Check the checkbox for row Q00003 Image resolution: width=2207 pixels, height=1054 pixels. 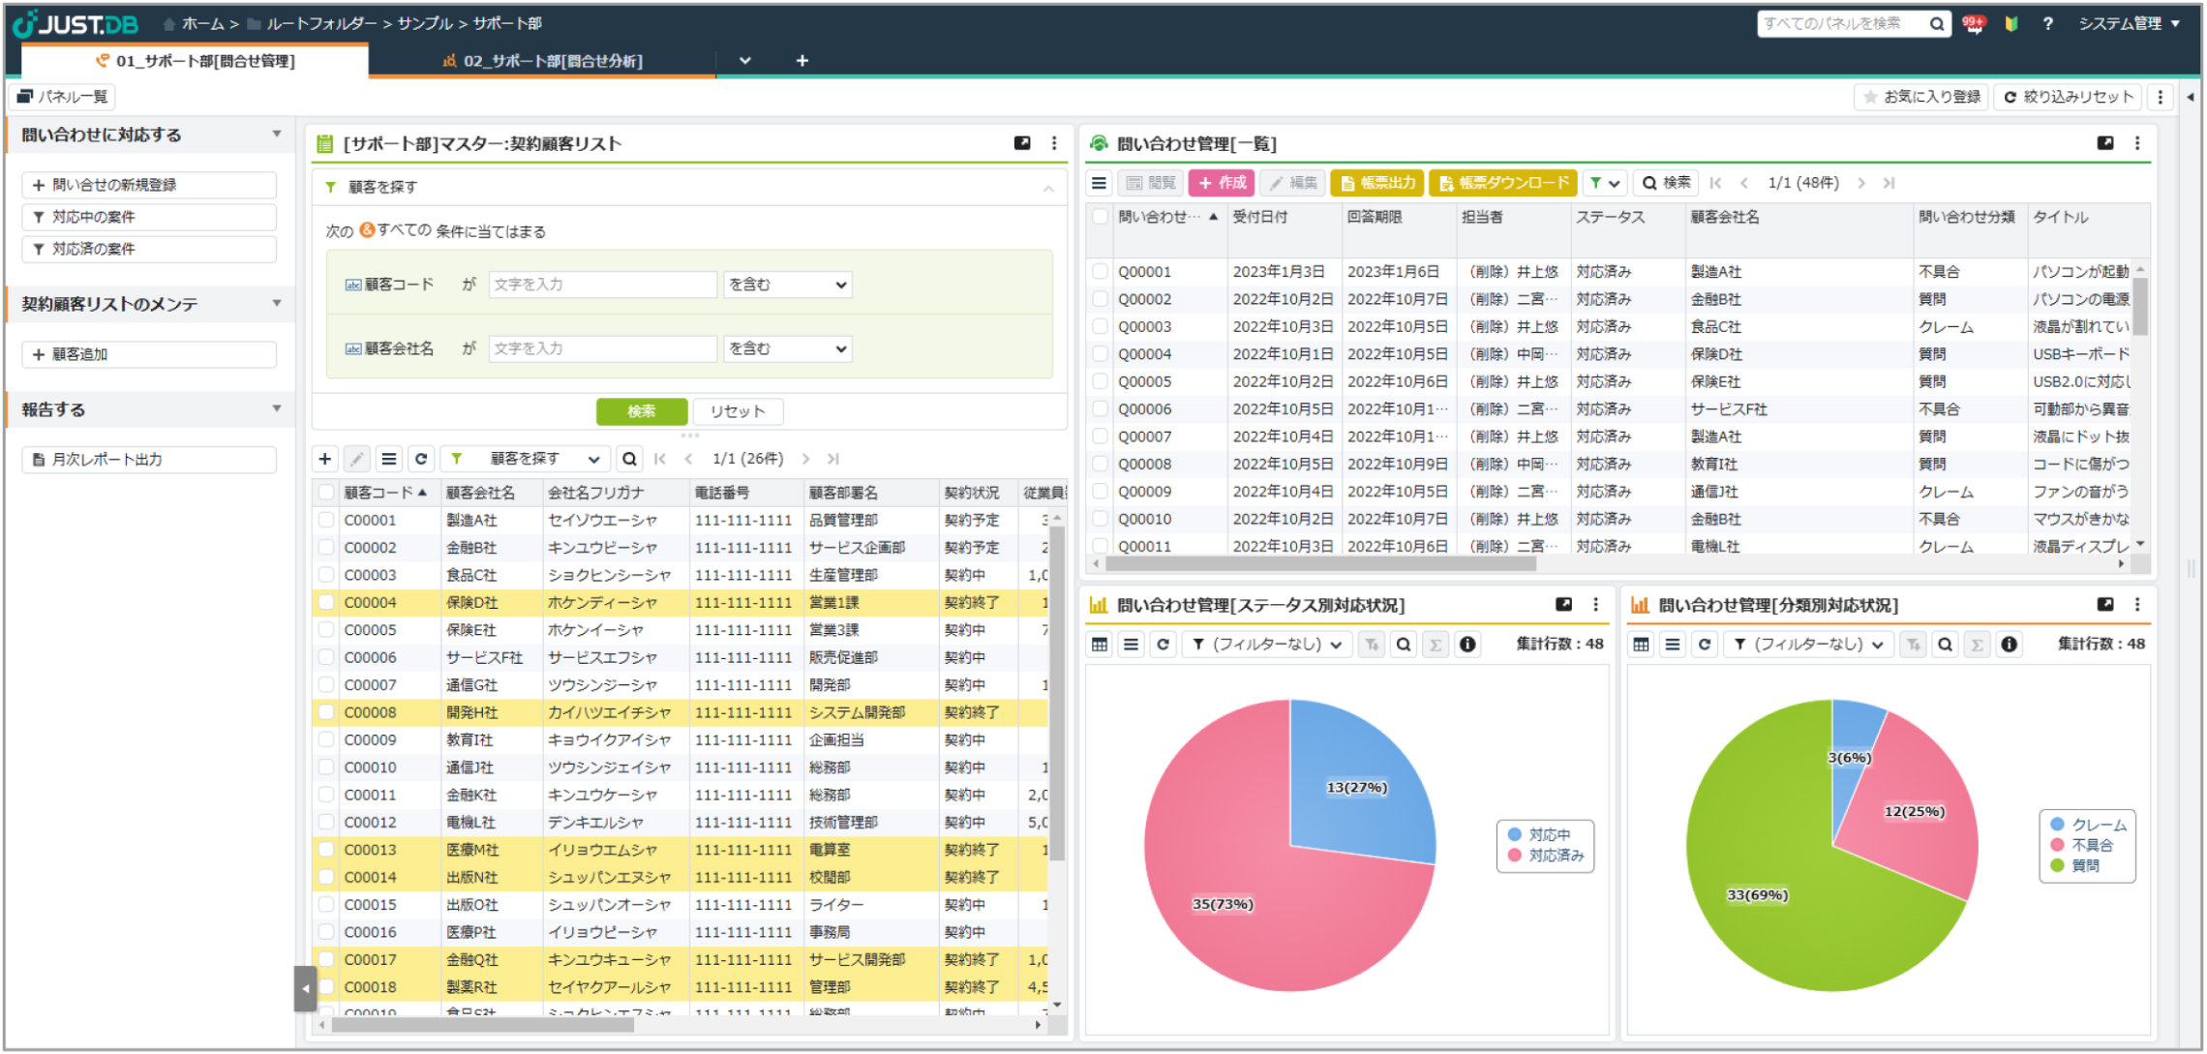(x=1101, y=327)
